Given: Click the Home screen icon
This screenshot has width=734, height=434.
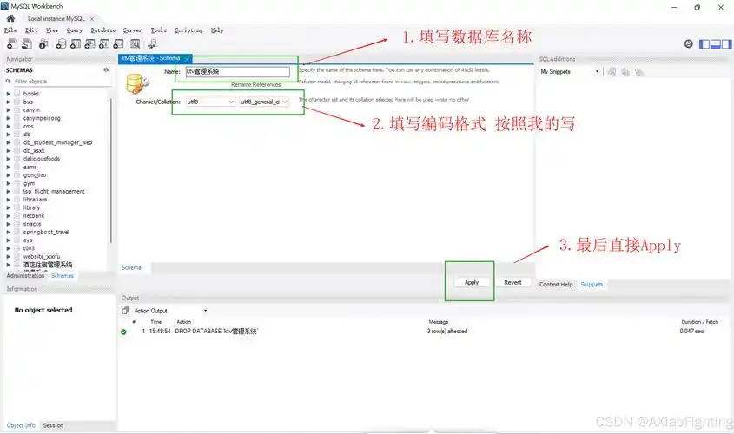Looking at the screenshot, I should [10, 18].
